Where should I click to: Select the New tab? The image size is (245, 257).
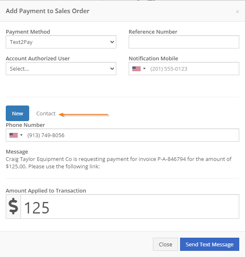[x=17, y=113]
